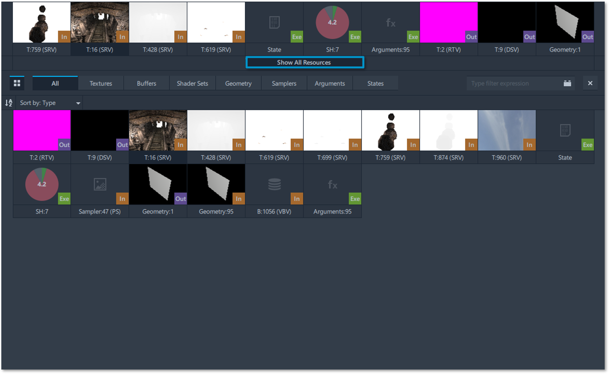Click the filter expression preset icon
The width and height of the screenshot is (609, 374).
567,83
